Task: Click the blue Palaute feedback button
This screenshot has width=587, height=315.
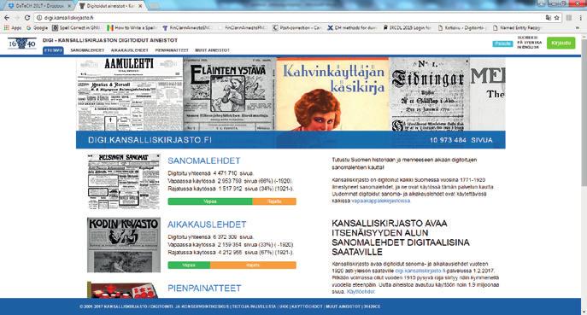Action: pos(502,44)
